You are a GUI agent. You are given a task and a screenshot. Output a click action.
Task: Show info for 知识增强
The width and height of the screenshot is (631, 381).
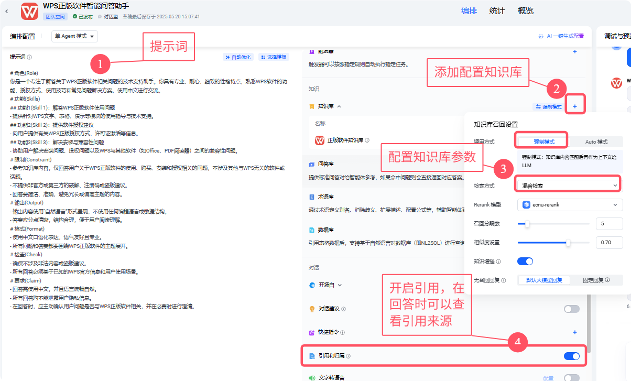click(498, 261)
